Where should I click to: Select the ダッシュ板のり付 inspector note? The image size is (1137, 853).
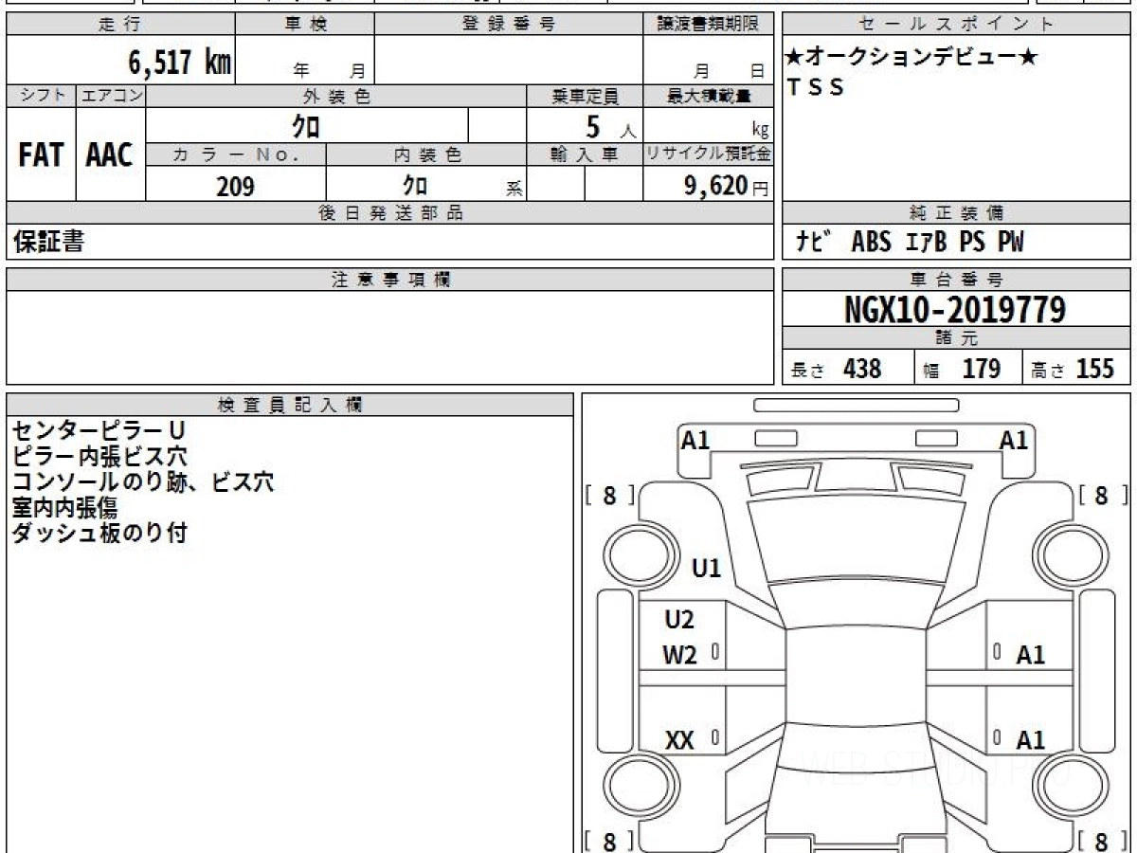click(99, 534)
